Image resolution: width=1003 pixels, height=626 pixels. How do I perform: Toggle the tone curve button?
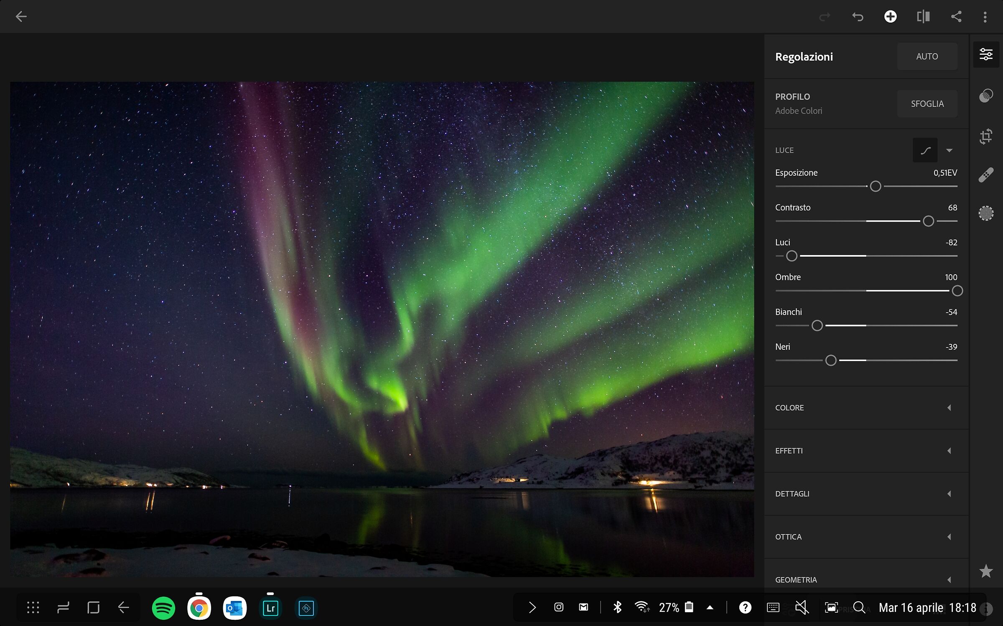(925, 150)
